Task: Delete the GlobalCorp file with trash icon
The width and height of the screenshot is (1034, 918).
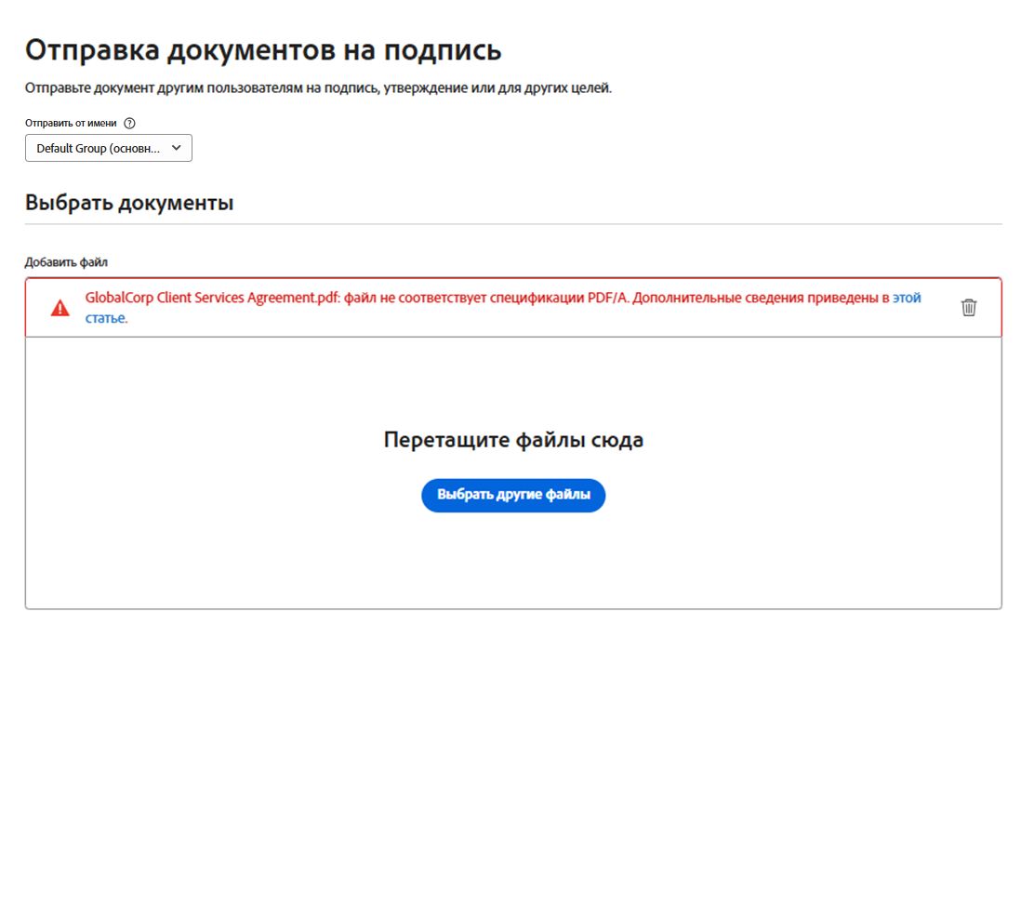Action: [x=968, y=307]
